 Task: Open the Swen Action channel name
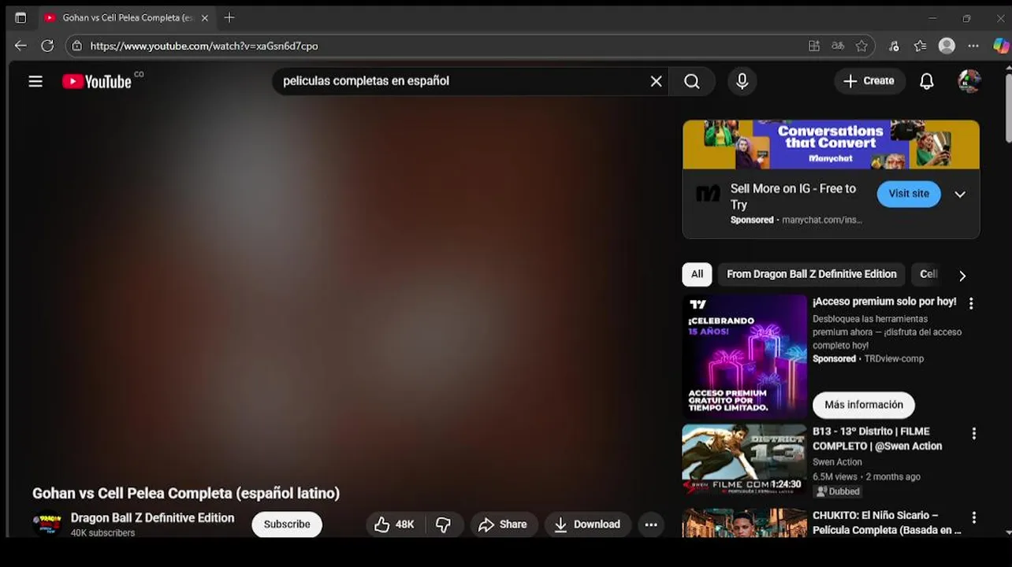click(x=837, y=462)
